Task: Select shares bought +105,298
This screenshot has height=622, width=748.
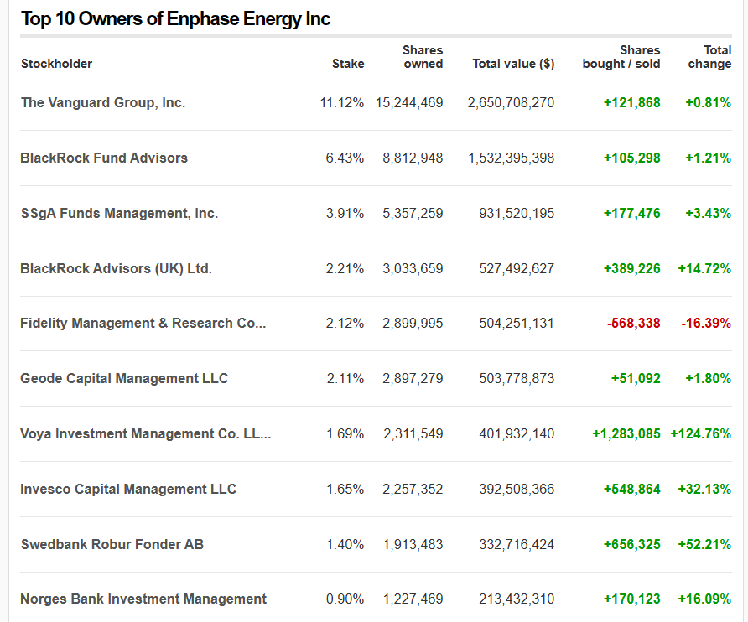Action: tap(632, 158)
